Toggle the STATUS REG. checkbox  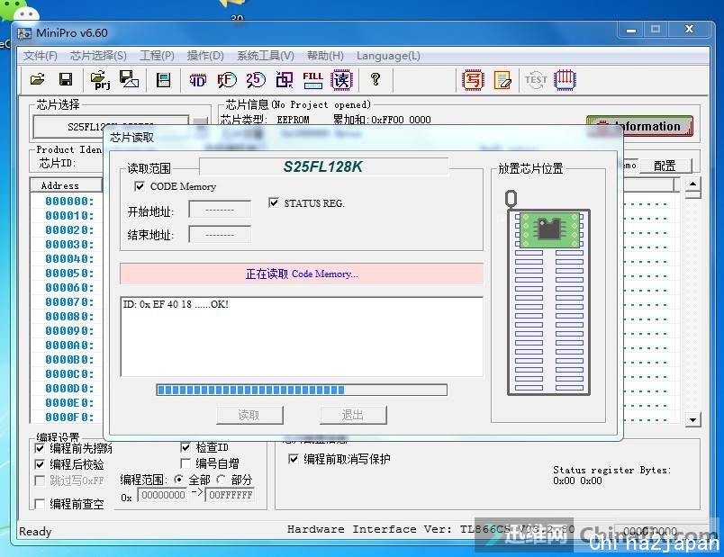pyautogui.click(x=274, y=202)
